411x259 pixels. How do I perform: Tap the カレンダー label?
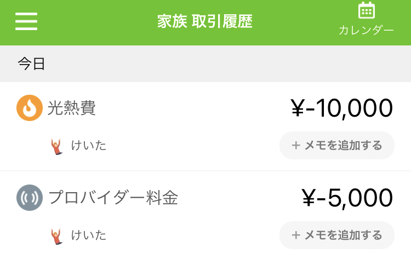[x=367, y=30]
